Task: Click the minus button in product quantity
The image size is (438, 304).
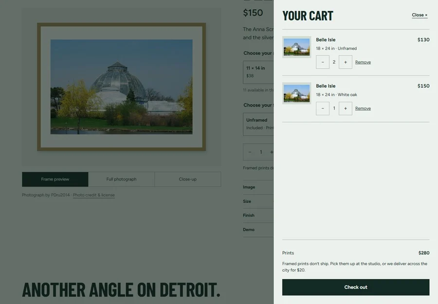Action: [x=250, y=152]
